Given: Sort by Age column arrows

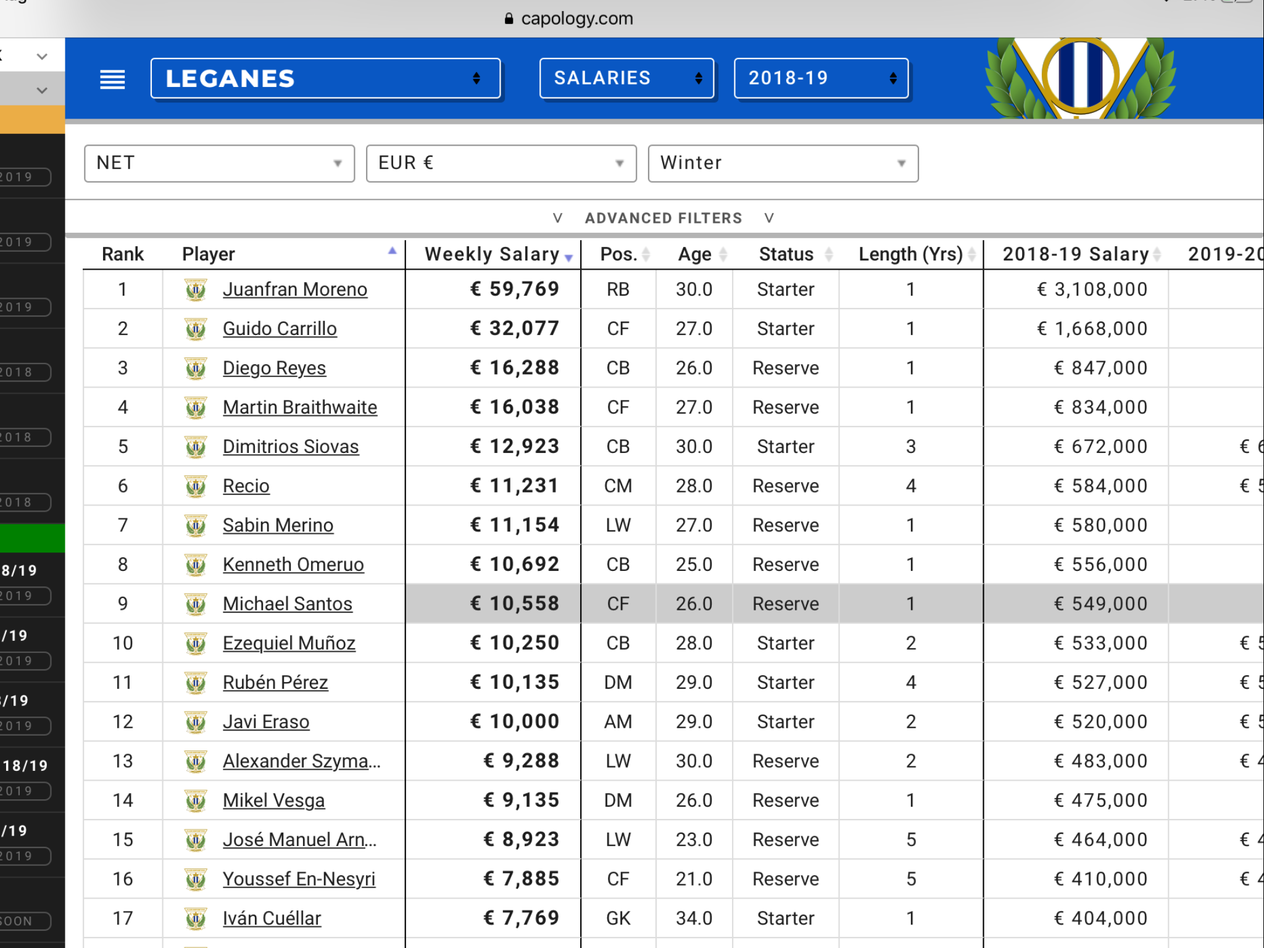Looking at the screenshot, I should [723, 254].
